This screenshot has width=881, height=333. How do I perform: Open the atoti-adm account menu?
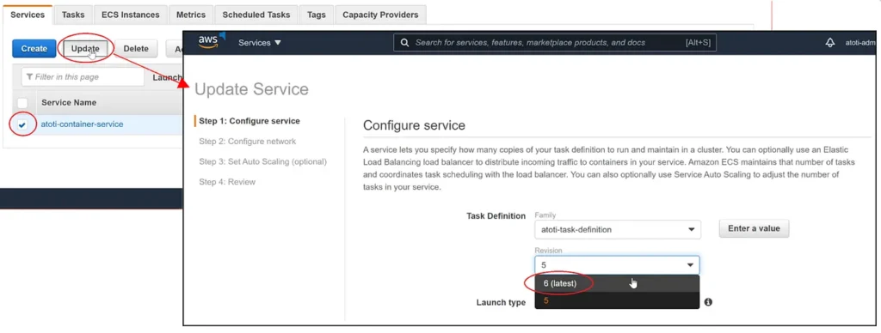click(860, 43)
